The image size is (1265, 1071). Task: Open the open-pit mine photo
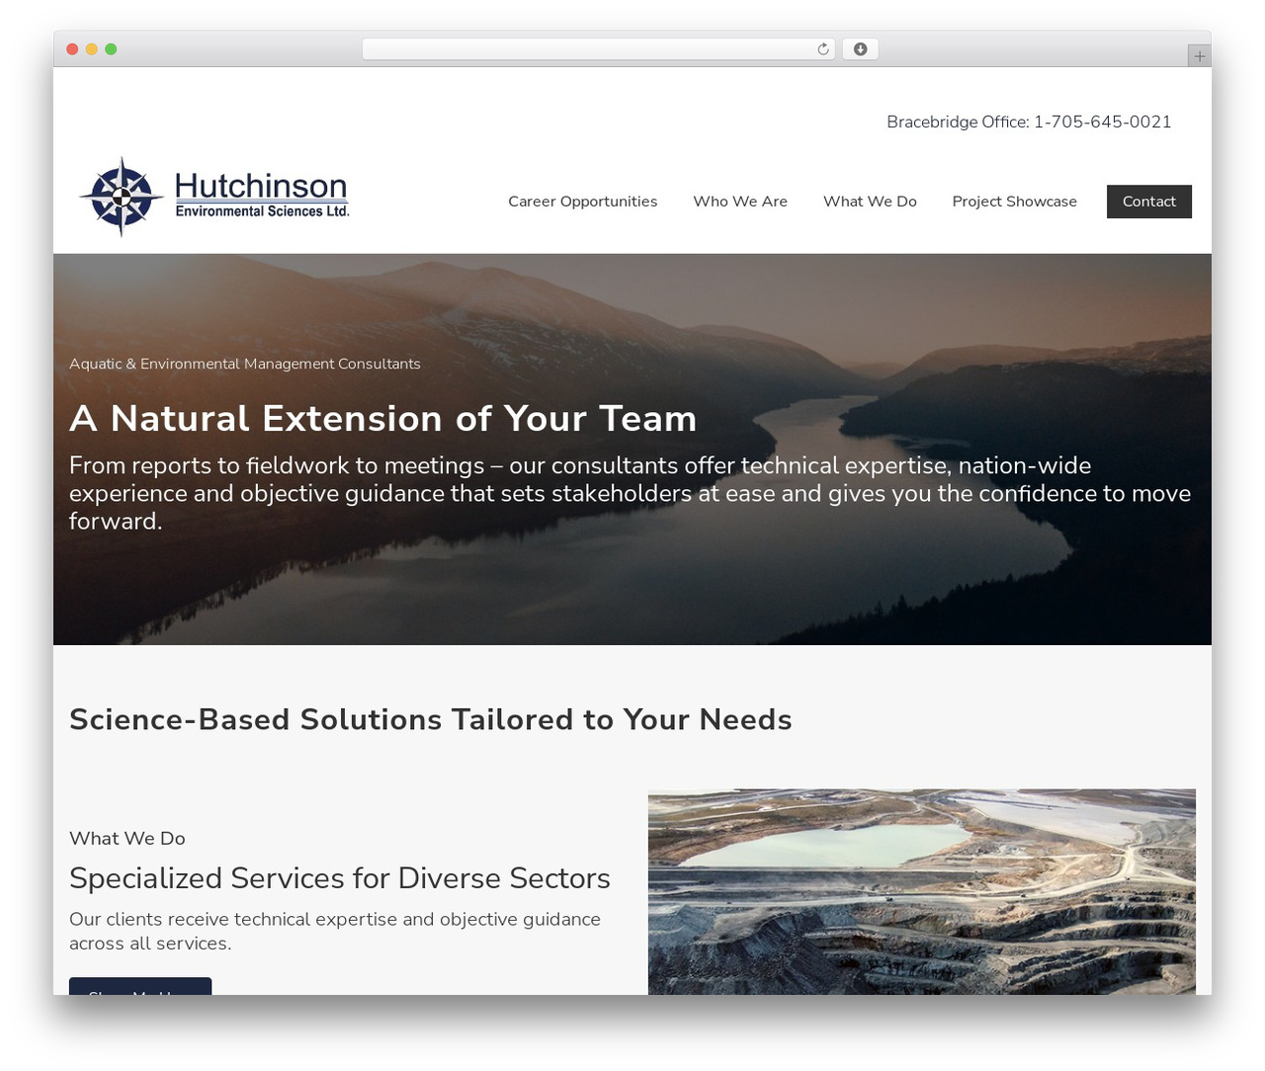tap(921, 891)
